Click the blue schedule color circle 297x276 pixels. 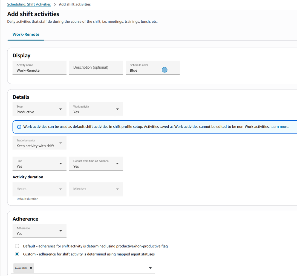click(x=165, y=70)
